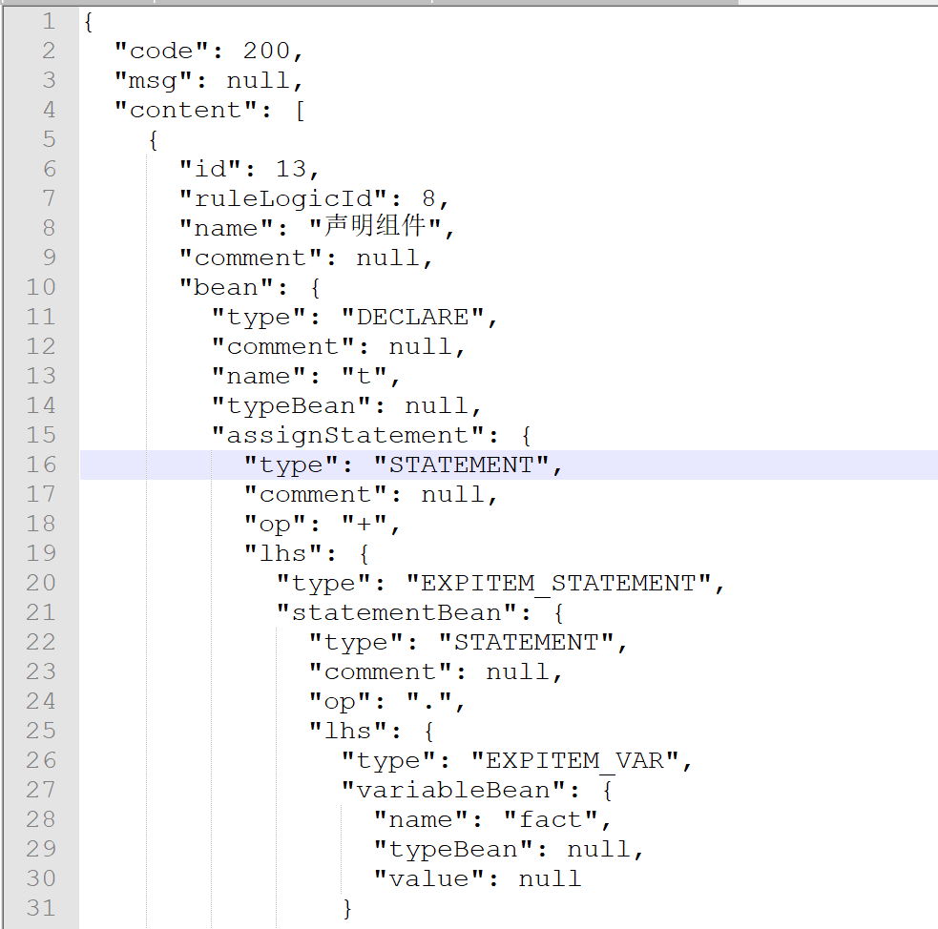The height and width of the screenshot is (929, 938).
Task: Click line number 16 in the gutter
Action: pos(41,464)
